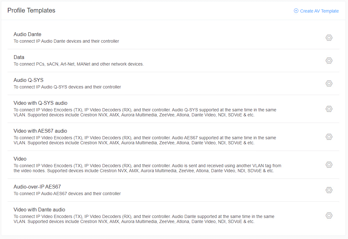The height and width of the screenshot is (239, 348).
Task: Open gear icon for Video with Dante audio
Action: click(329, 215)
